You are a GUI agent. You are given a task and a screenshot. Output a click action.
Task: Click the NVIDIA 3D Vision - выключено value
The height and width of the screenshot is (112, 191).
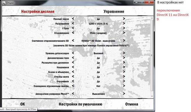(x=98, y=41)
